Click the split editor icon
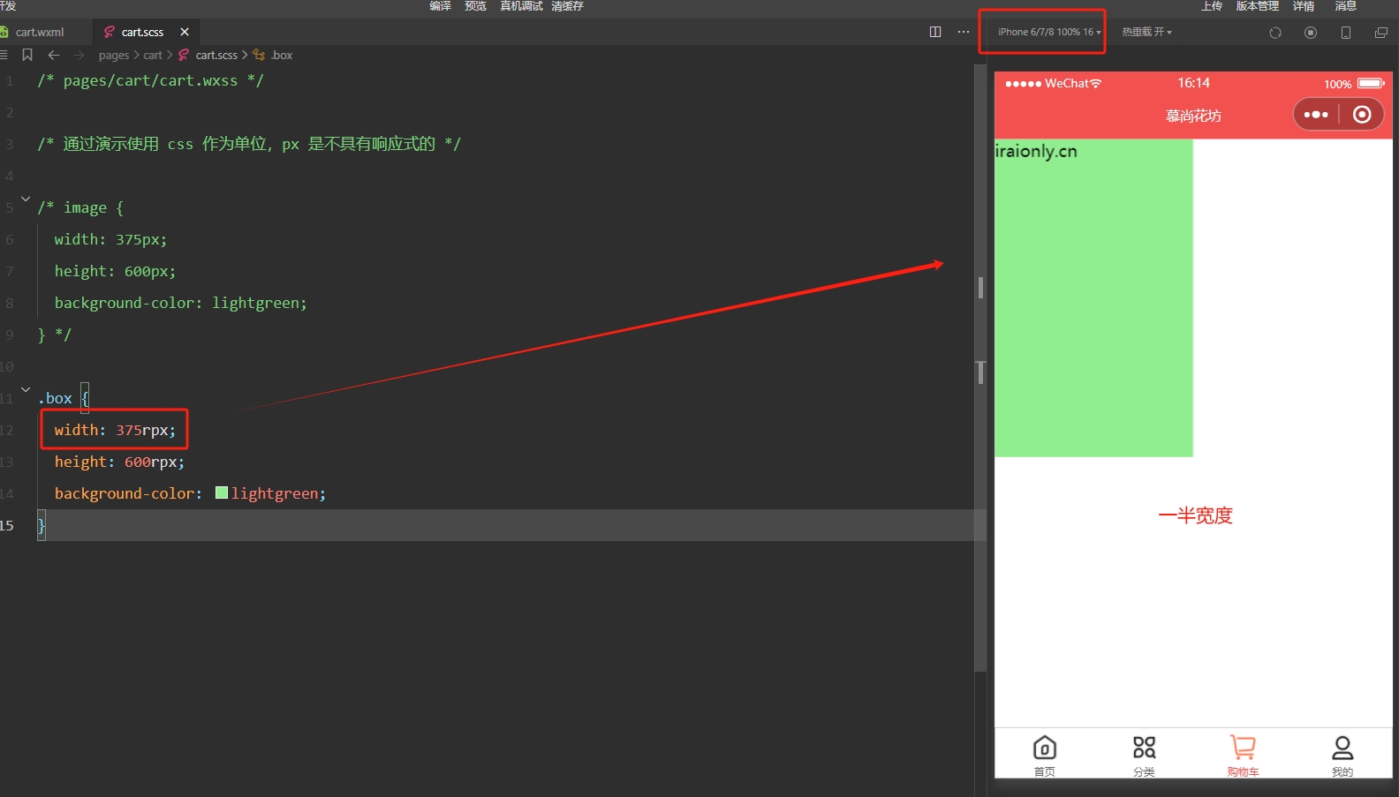Image resolution: width=1399 pixels, height=797 pixels. 935,32
